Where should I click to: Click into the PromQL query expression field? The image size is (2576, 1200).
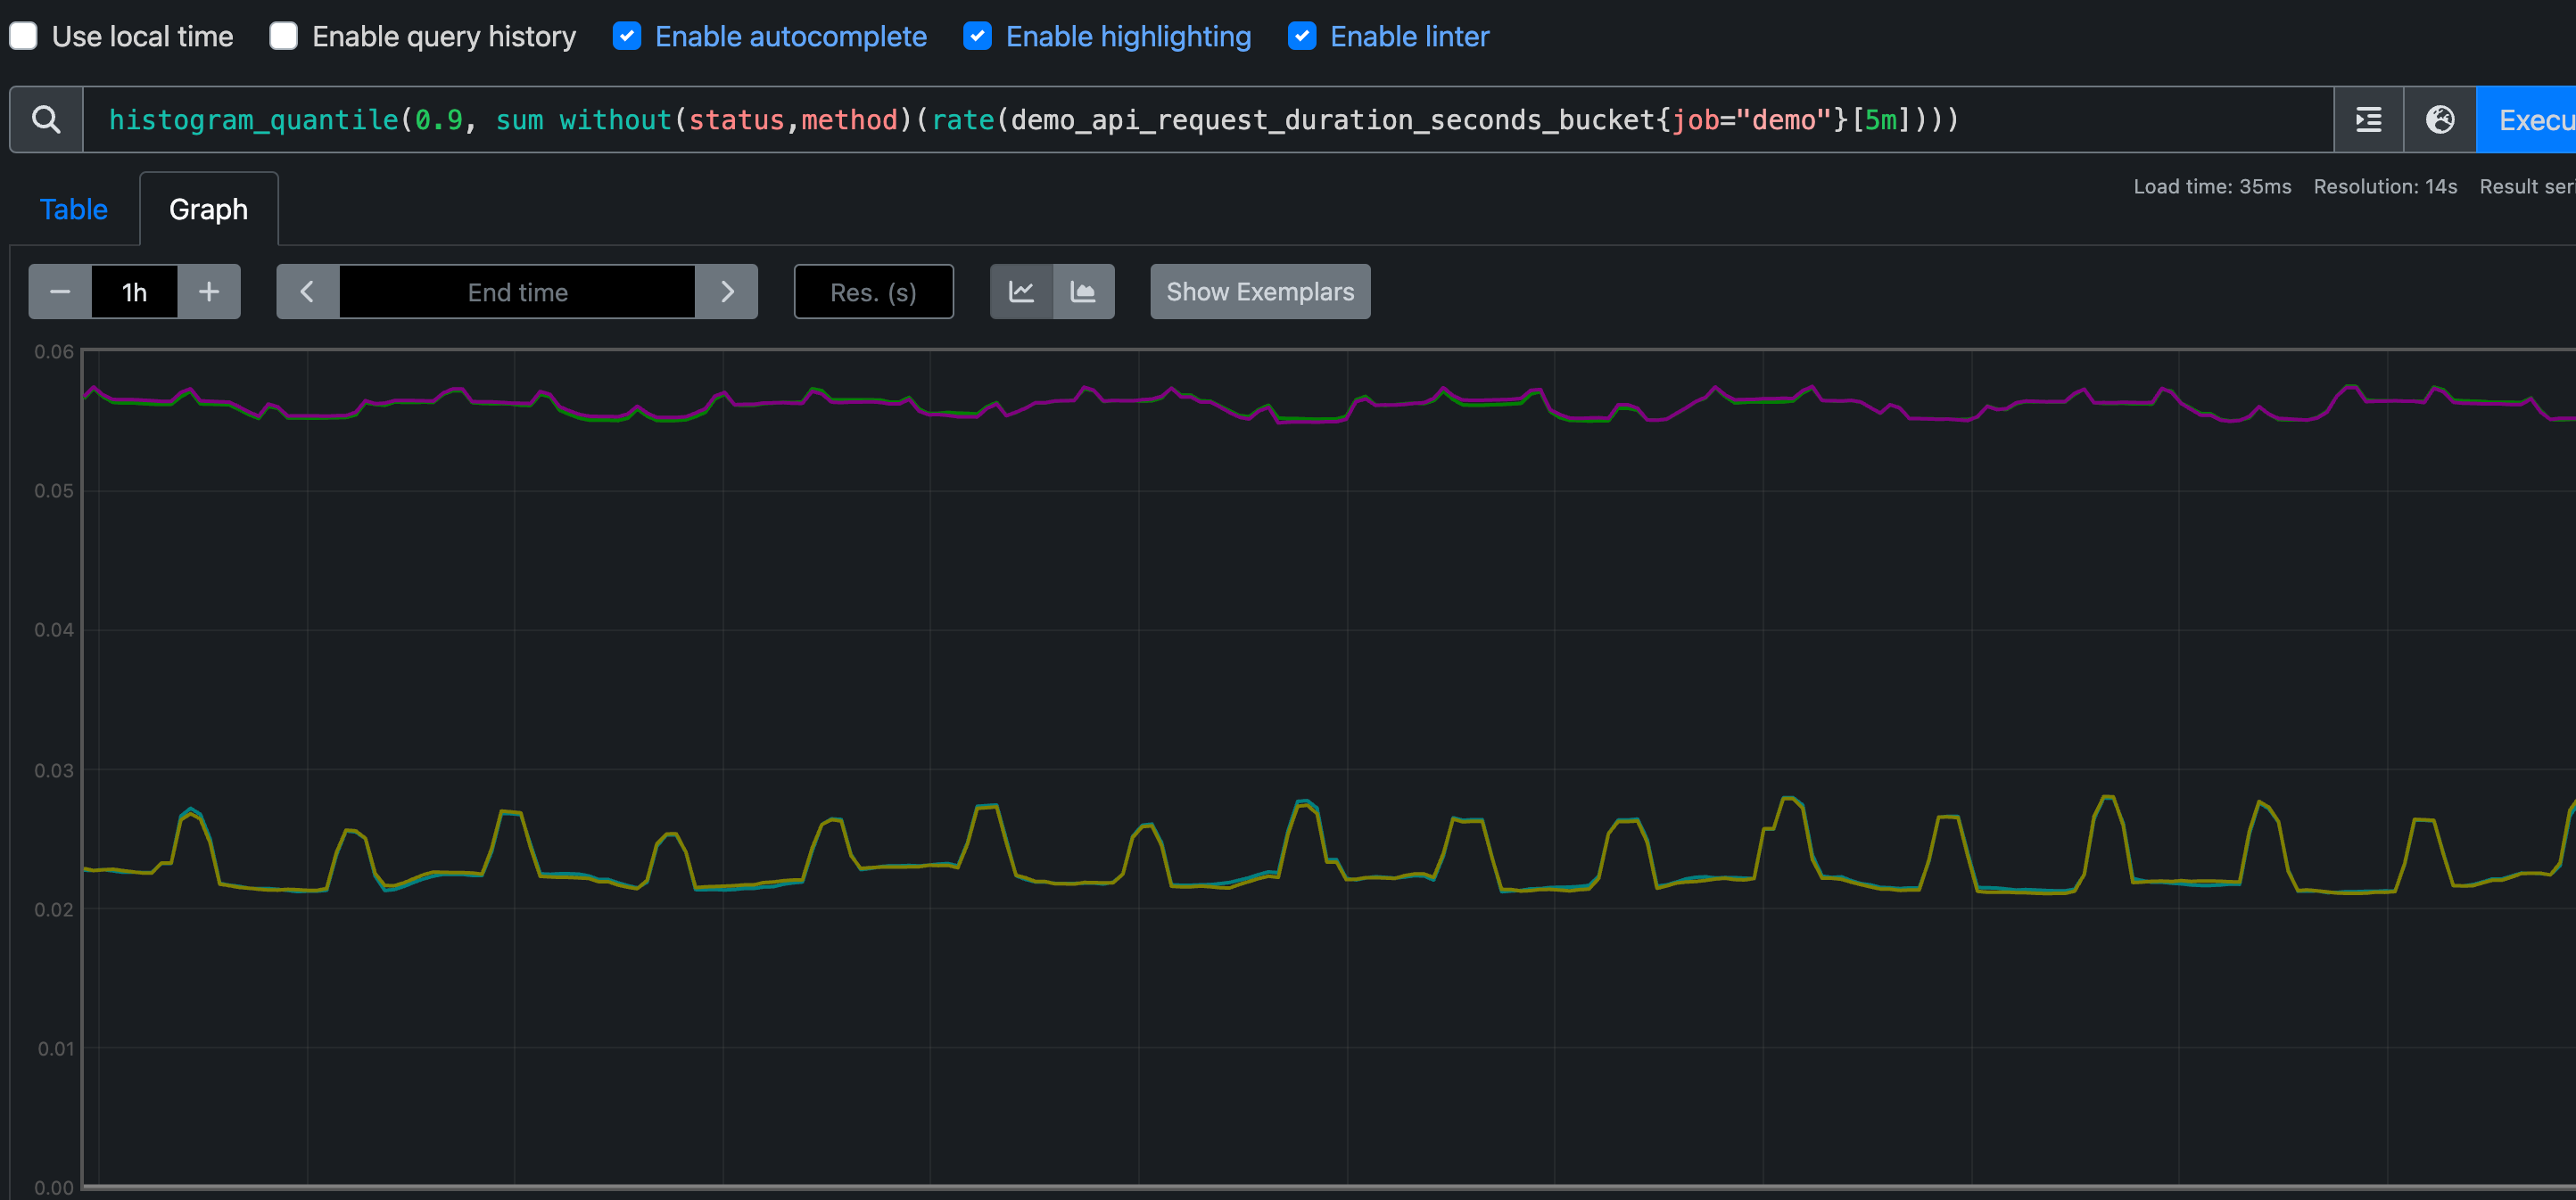click(1208, 119)
